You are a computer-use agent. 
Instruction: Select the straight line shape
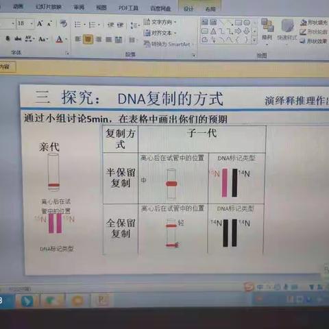tap(221, 23)
